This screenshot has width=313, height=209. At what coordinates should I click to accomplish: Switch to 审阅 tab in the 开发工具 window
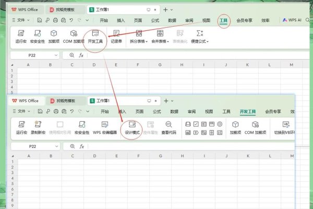point(191,111)
